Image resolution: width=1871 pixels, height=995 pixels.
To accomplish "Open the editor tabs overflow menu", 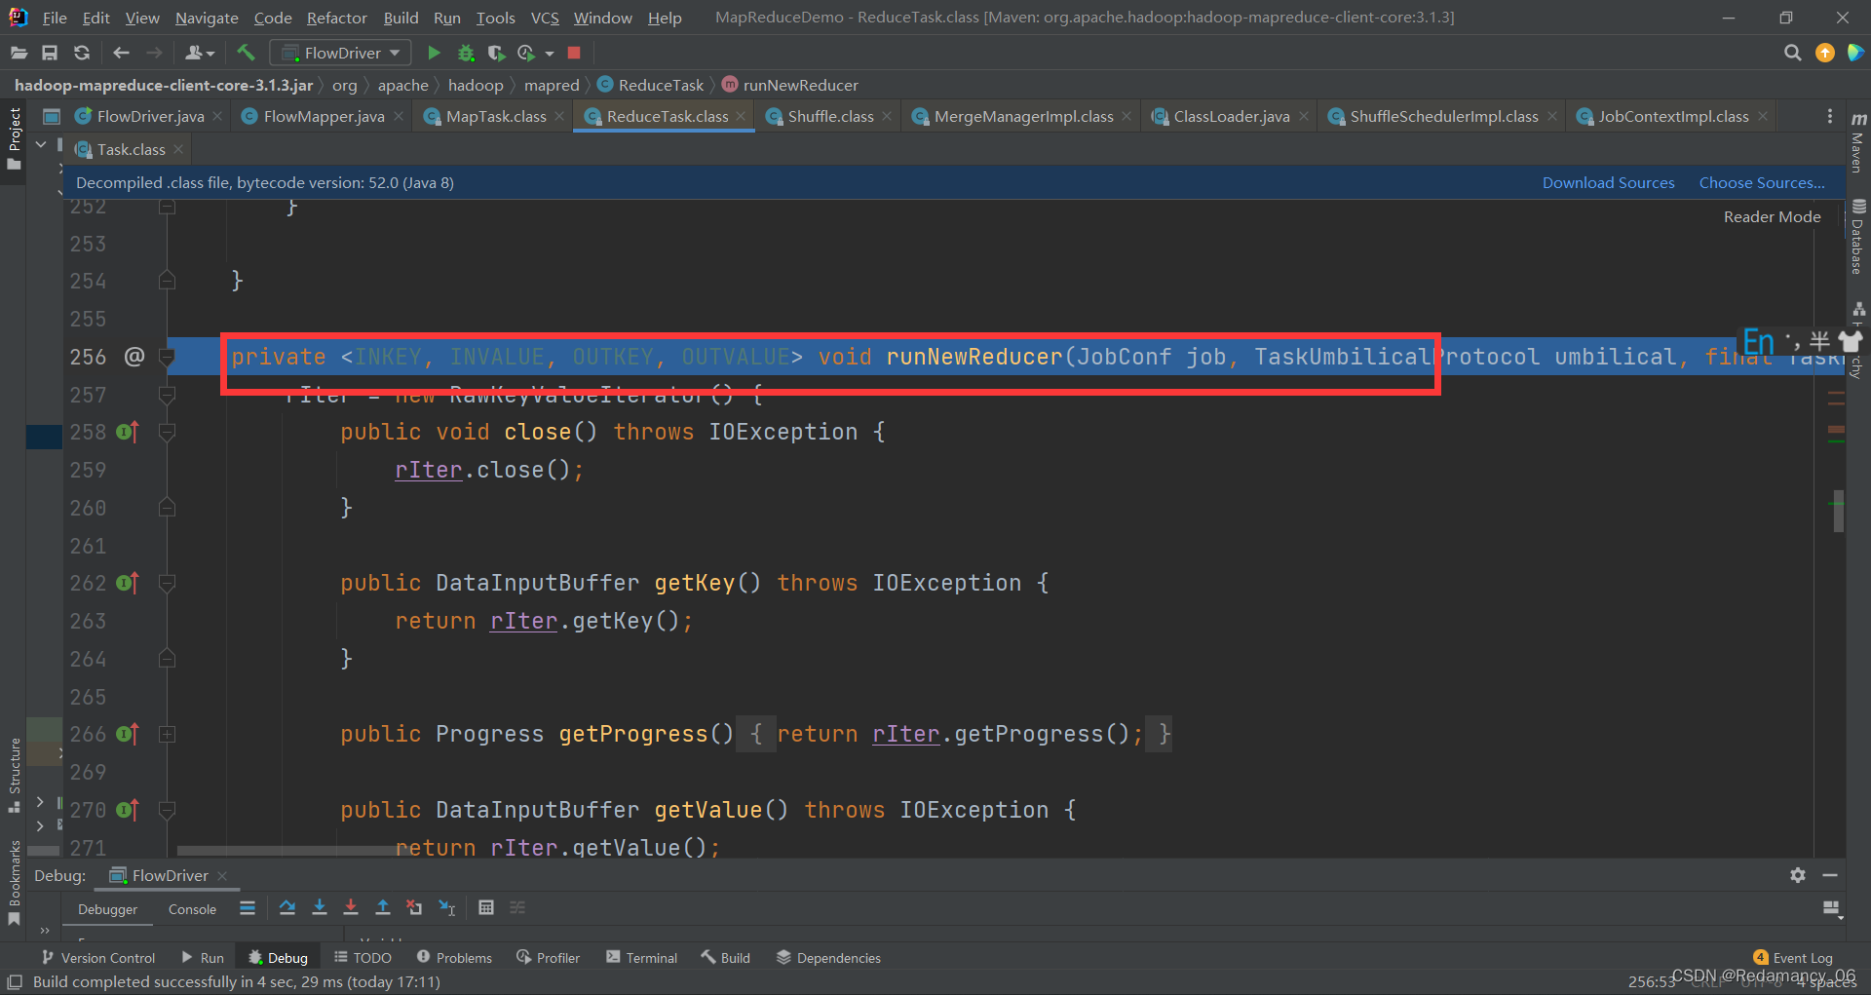I will click(1829, 116).
